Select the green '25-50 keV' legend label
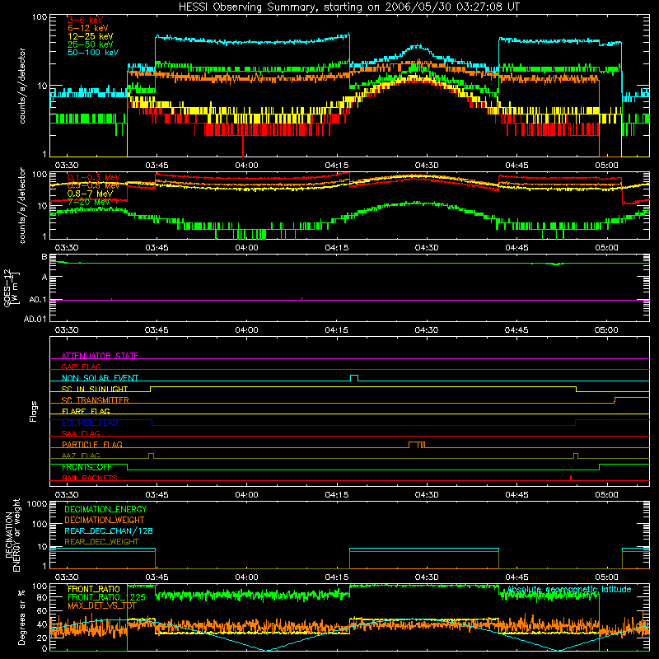659x659 pixels. click(x=91, y=44)
